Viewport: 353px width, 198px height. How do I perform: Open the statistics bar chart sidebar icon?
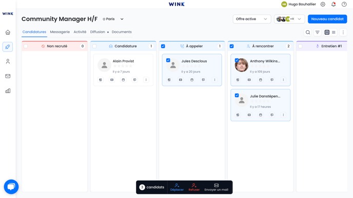pos(8,91)
